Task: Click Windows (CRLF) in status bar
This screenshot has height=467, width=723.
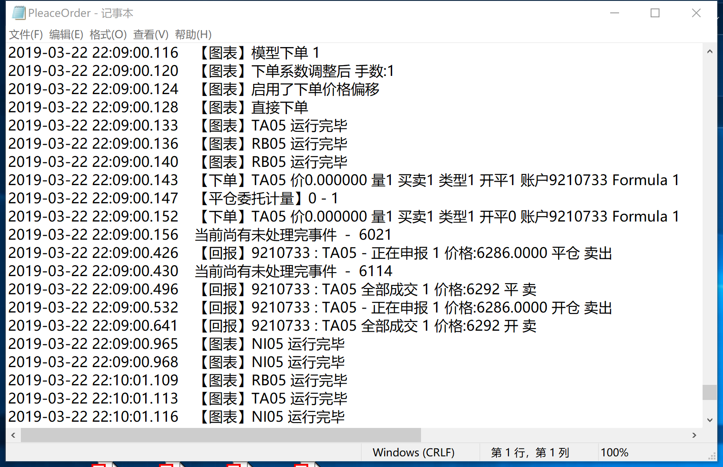Action: [x=413, y=452]
